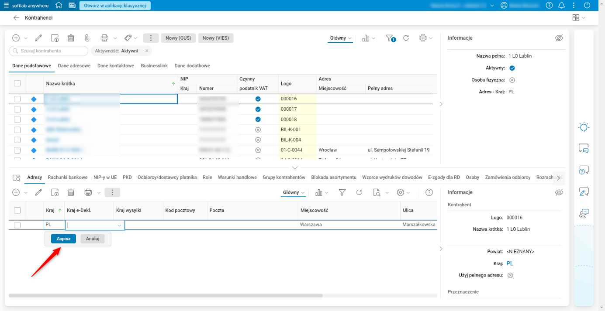Open the Rachunki bankowe tab
The width and height of the screenshot is (605, 311).
68,178
